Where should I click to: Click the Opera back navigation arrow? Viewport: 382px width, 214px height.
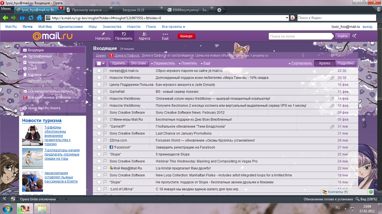[x=5, y=18]
